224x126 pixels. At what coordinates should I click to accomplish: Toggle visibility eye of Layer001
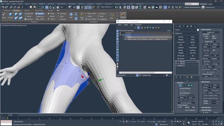point(122,35)
